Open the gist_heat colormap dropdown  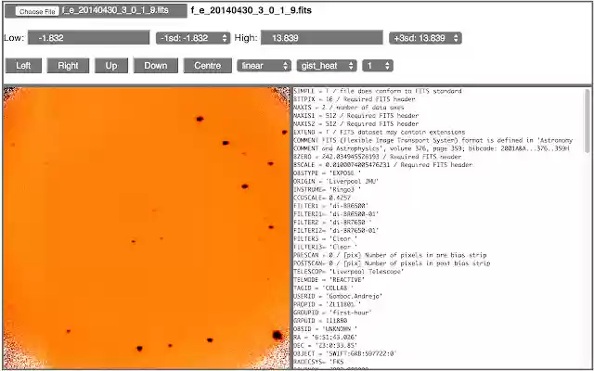click(x=327, y=66)
